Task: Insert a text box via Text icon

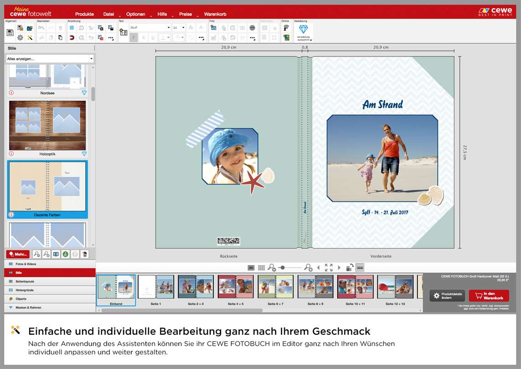Action: point(123,32)
